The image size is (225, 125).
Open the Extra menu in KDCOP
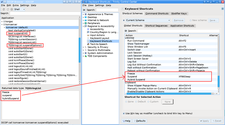pos(15,5)
